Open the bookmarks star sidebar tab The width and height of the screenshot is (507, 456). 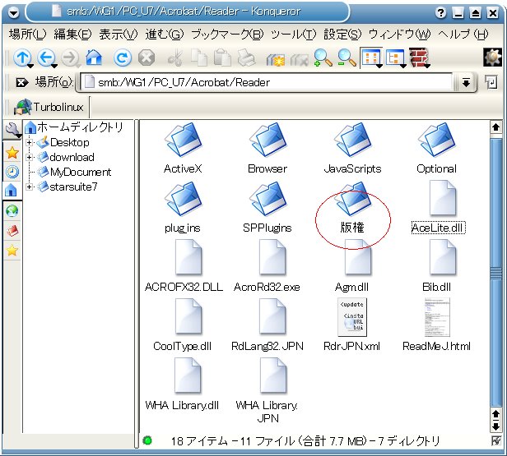pyautogui.click(x=12, y=153)
